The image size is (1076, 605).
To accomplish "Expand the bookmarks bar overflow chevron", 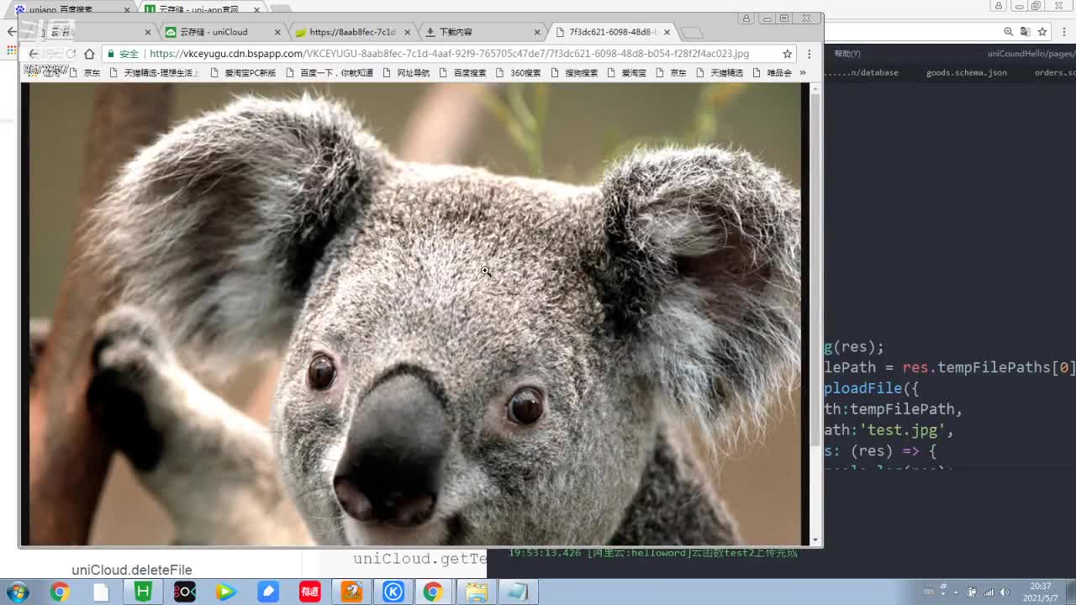I will (x=803, y=73).
